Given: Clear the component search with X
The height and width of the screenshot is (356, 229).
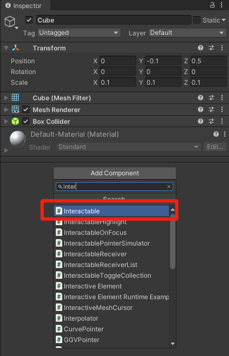Looking at the screenshot, I should (x=169, y=187).
